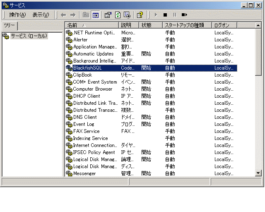Screen dimensions: 265x212
Task: Click the vertical scrollbar thumb
Action: pos(258,52)
